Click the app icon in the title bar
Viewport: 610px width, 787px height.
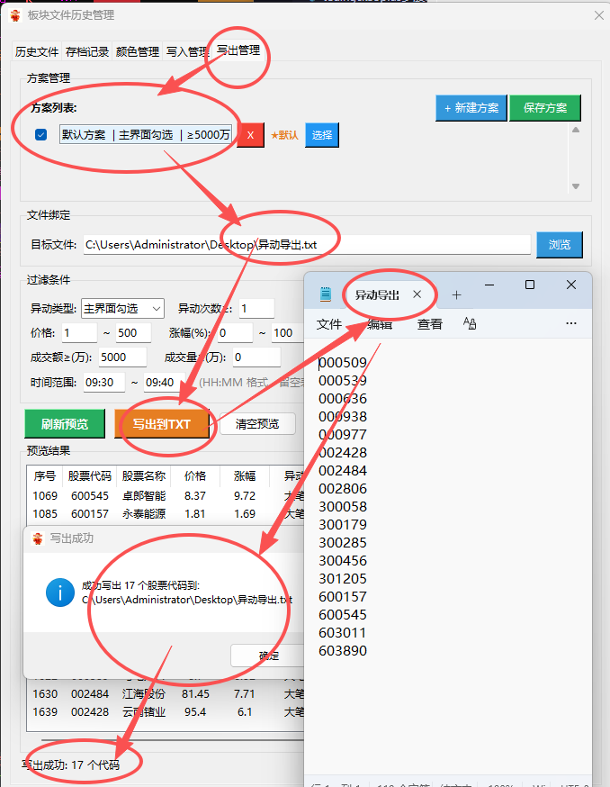15,15
